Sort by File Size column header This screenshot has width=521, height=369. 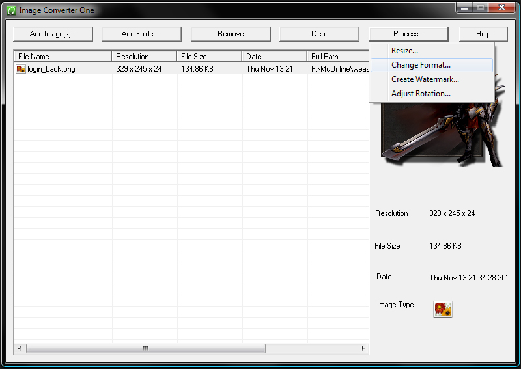209,57
